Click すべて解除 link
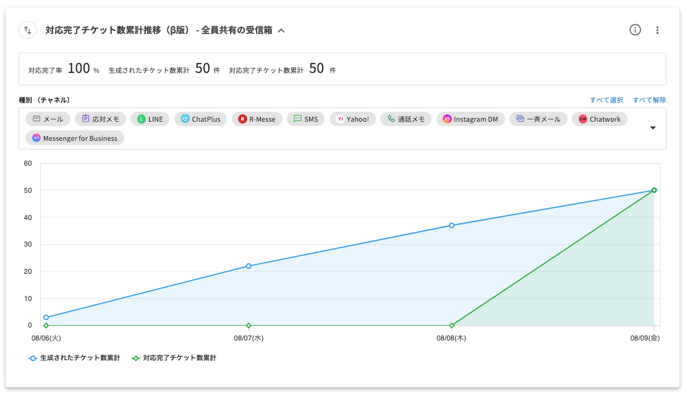 coord(649,100)
